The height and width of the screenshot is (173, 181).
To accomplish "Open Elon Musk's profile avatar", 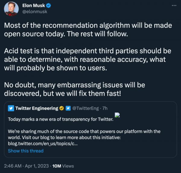I will click(x=11, y=9).
